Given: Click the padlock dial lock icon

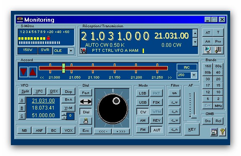Looking at the screenshot, I should point(86,121).
